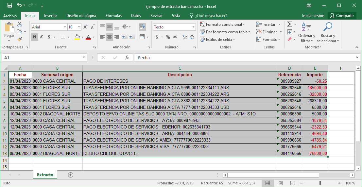Open the AutoSum sigma icon
Screen dimensions: 362x187
pos(289,24)
